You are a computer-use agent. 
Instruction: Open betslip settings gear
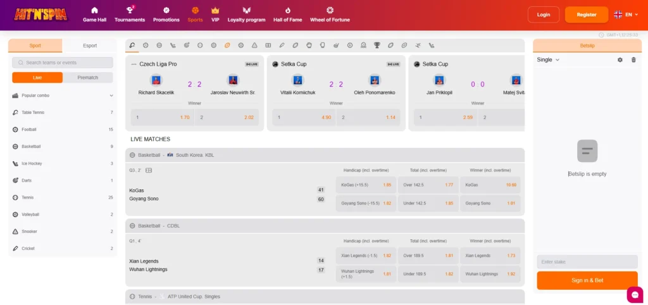[x=620, y=60]
